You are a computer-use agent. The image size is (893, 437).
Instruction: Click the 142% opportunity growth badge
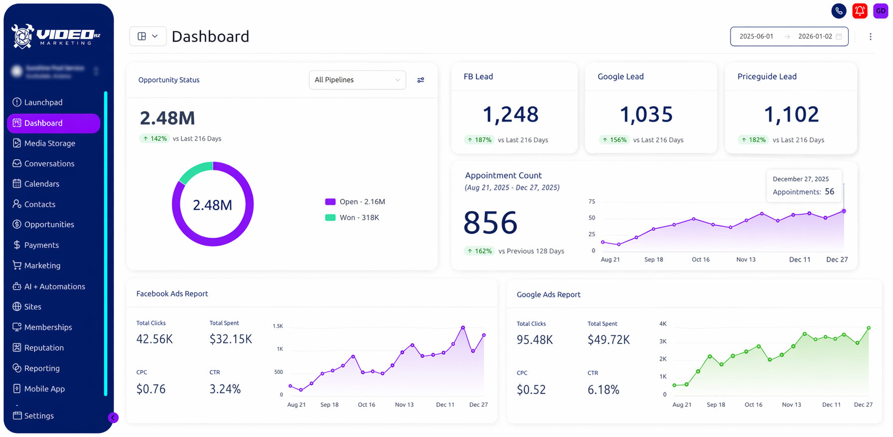(154, 139)
